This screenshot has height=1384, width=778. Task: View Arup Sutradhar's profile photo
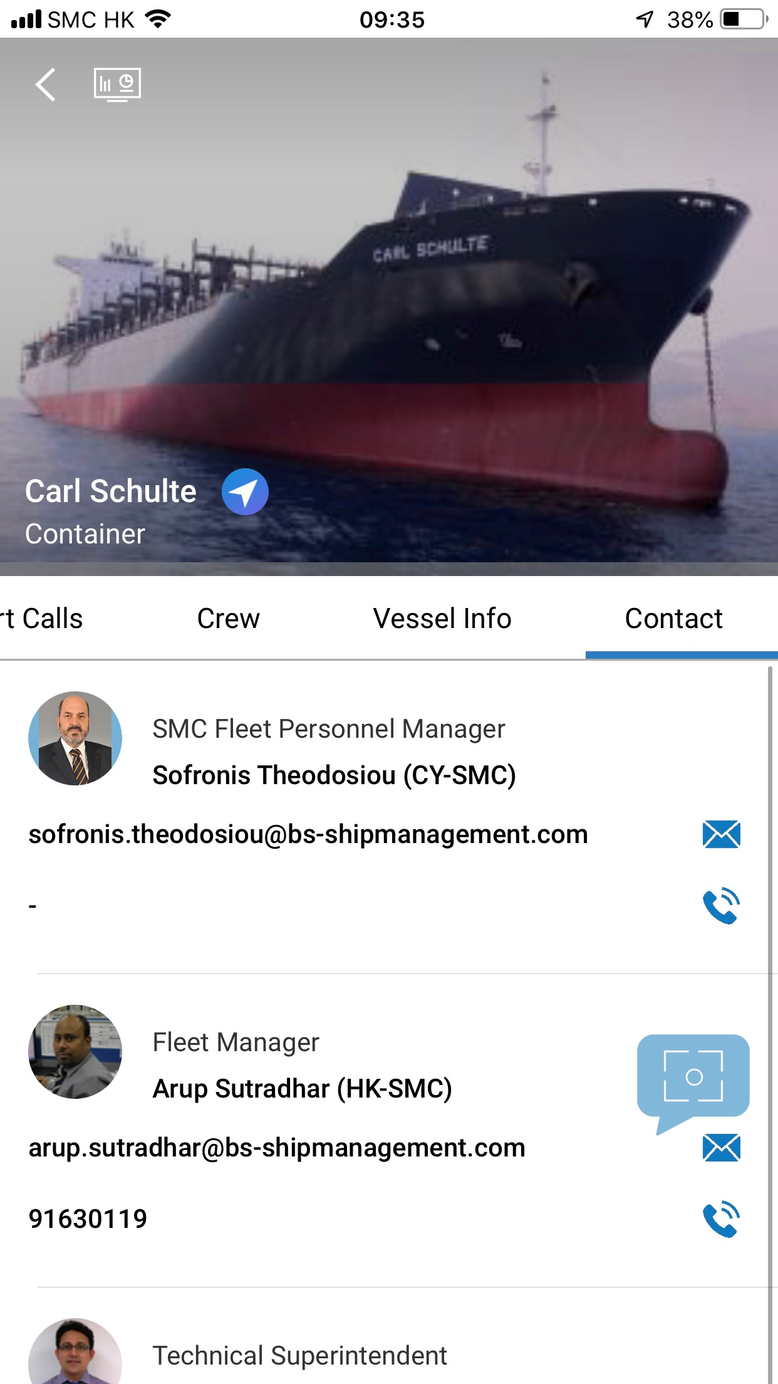click(x=75, y=1052)
